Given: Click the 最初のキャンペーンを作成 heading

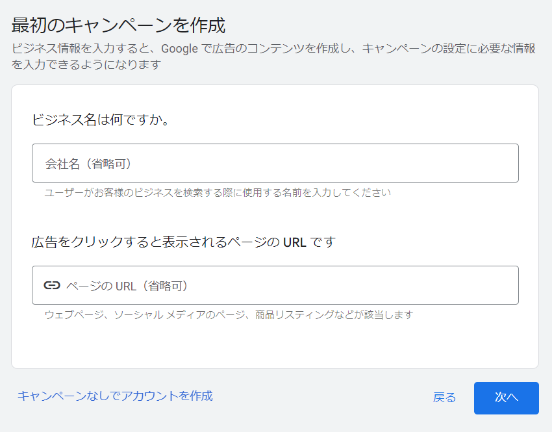Looking at the screenshot, I should point(118,25).
